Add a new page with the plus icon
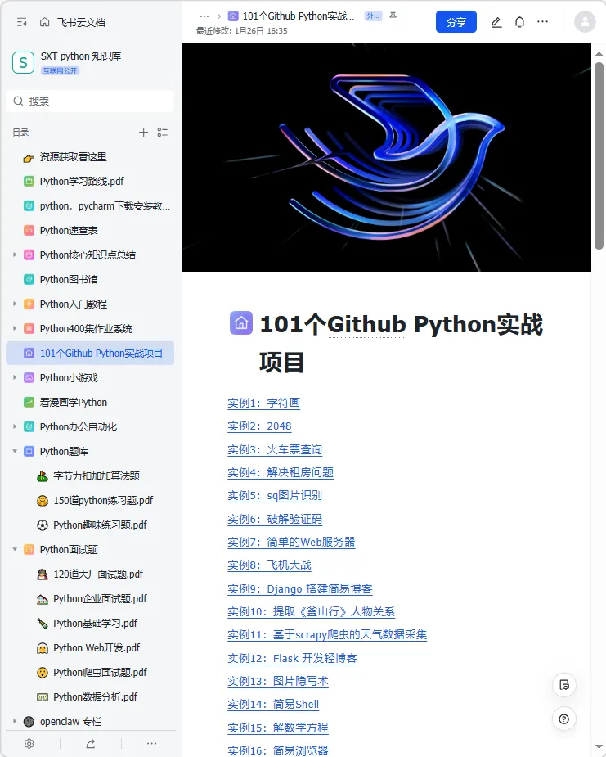606x757 pixels. (143, 133)
